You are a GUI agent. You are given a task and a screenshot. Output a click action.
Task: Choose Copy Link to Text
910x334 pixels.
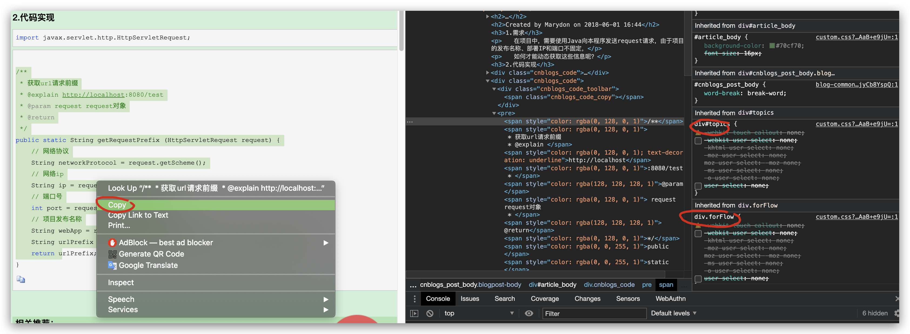coord(216,215)
